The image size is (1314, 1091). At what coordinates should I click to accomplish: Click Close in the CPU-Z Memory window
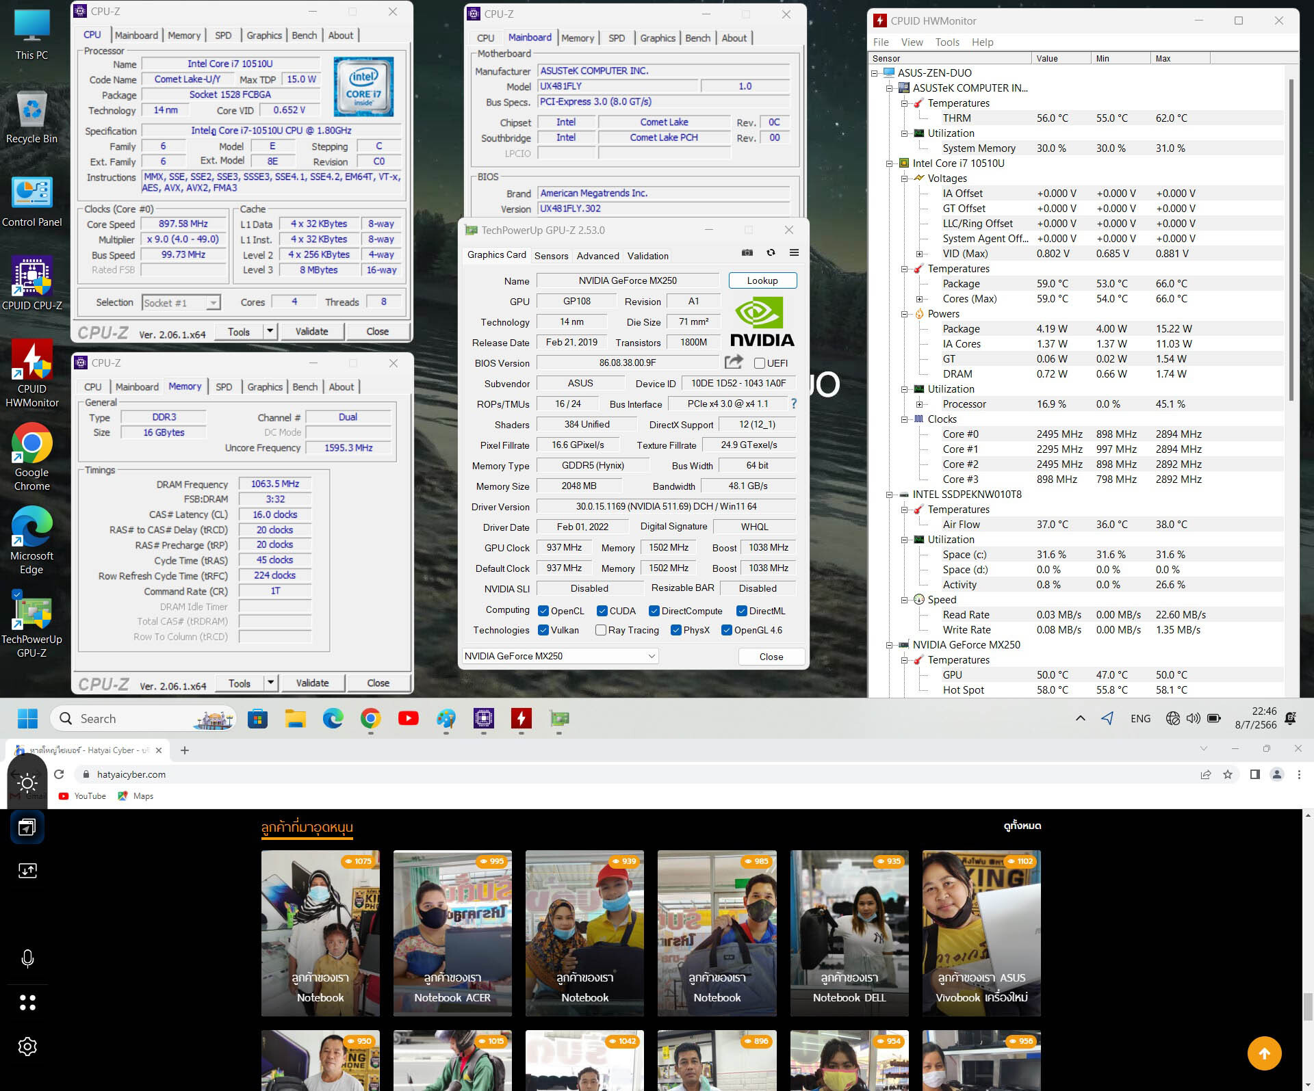[x=378, y=683]
